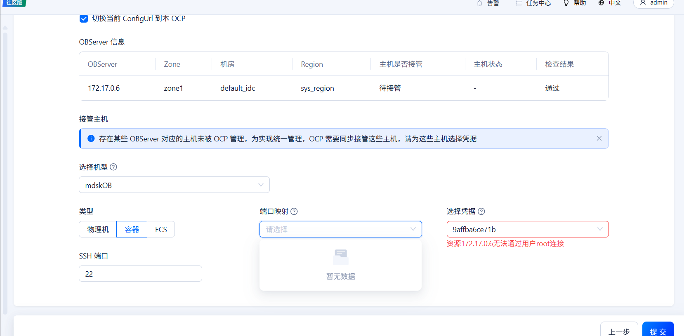The image size is (684, 336).
Task: Click the Zone column header
Action: (172, 64)
